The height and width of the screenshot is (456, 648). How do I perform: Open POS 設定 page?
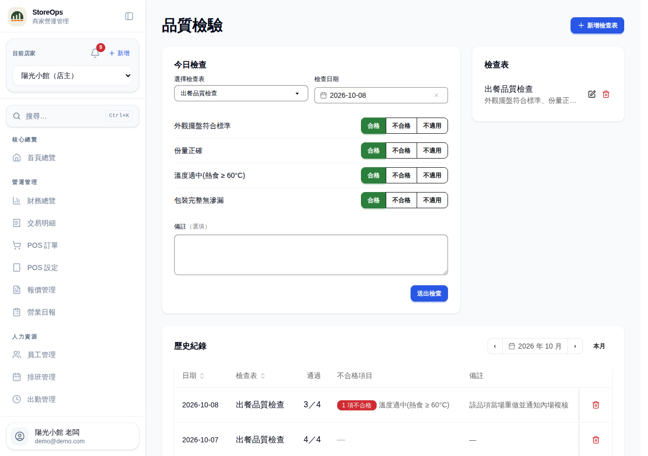tap(72, 268)
